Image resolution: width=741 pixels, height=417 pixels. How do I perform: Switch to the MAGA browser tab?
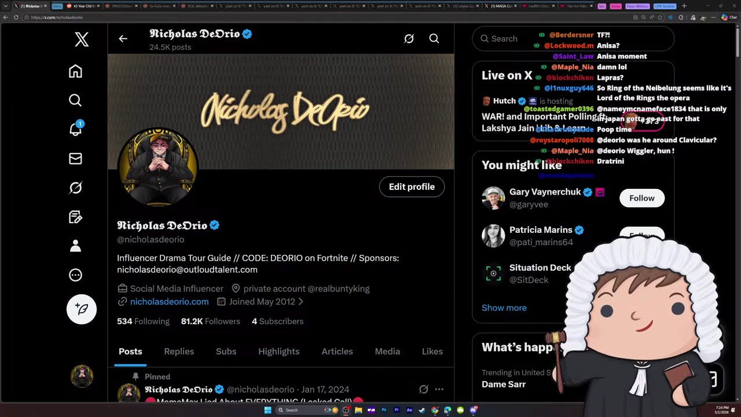pyautogui.click(x=501, y=6)
